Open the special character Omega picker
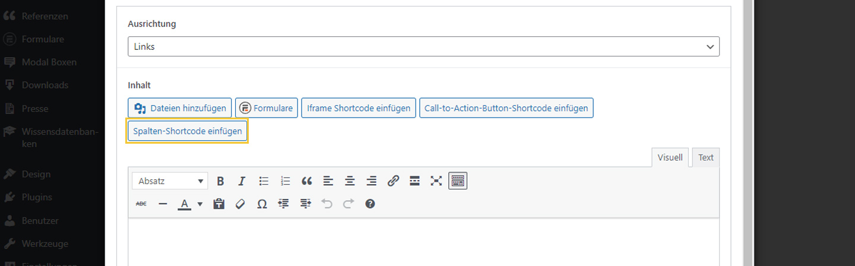Image resolution: width=855 pixels, height=266 pixels. [x=262, y=204]
